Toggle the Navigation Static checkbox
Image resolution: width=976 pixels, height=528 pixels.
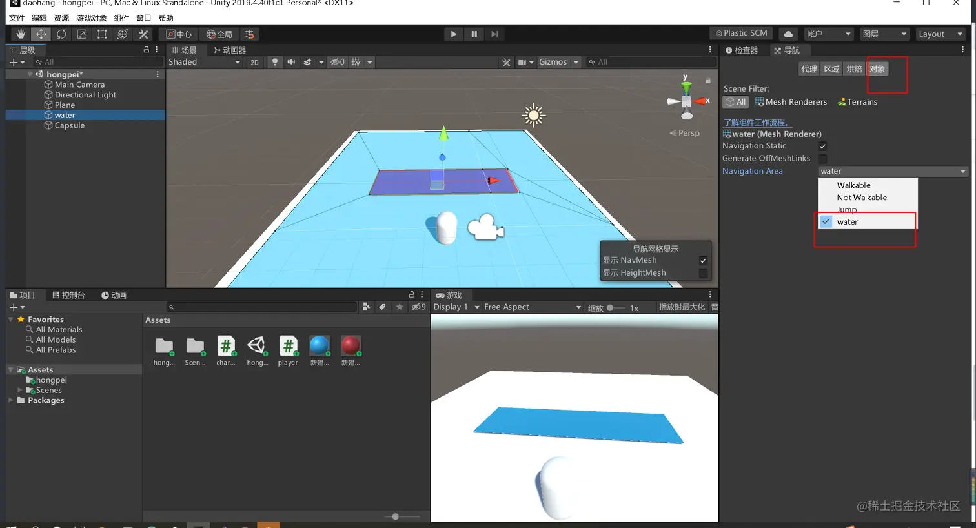(x=823, y=147)
